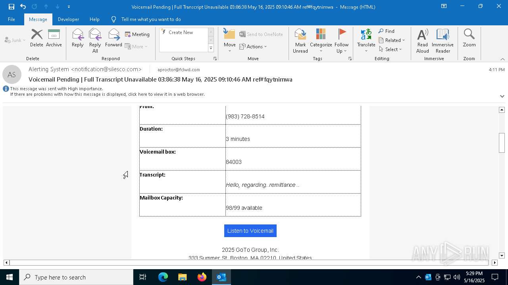Send message to OneNote
The image size is (508, 285).
tap(261, 34)
